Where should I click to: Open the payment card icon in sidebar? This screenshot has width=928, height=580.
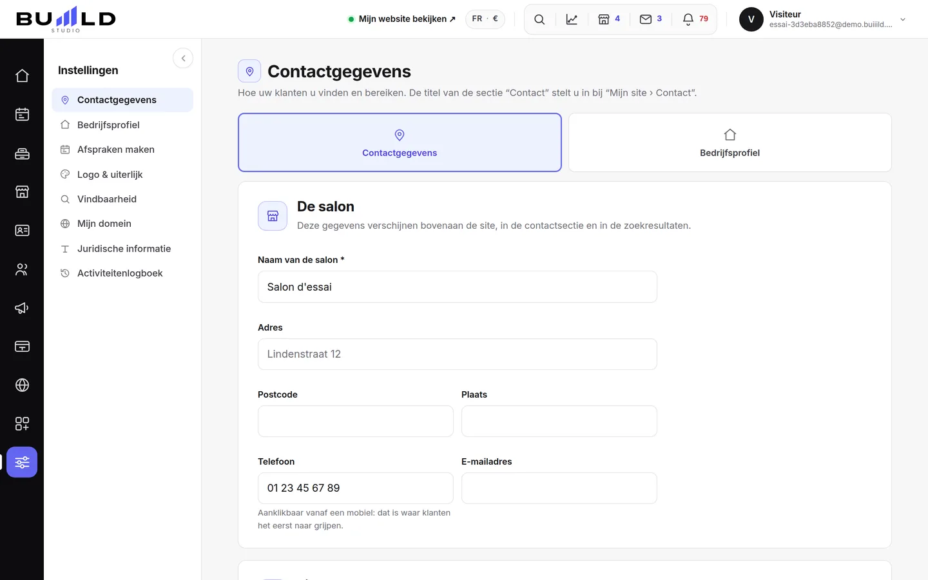pyautogui.click(x=22, y=347)
